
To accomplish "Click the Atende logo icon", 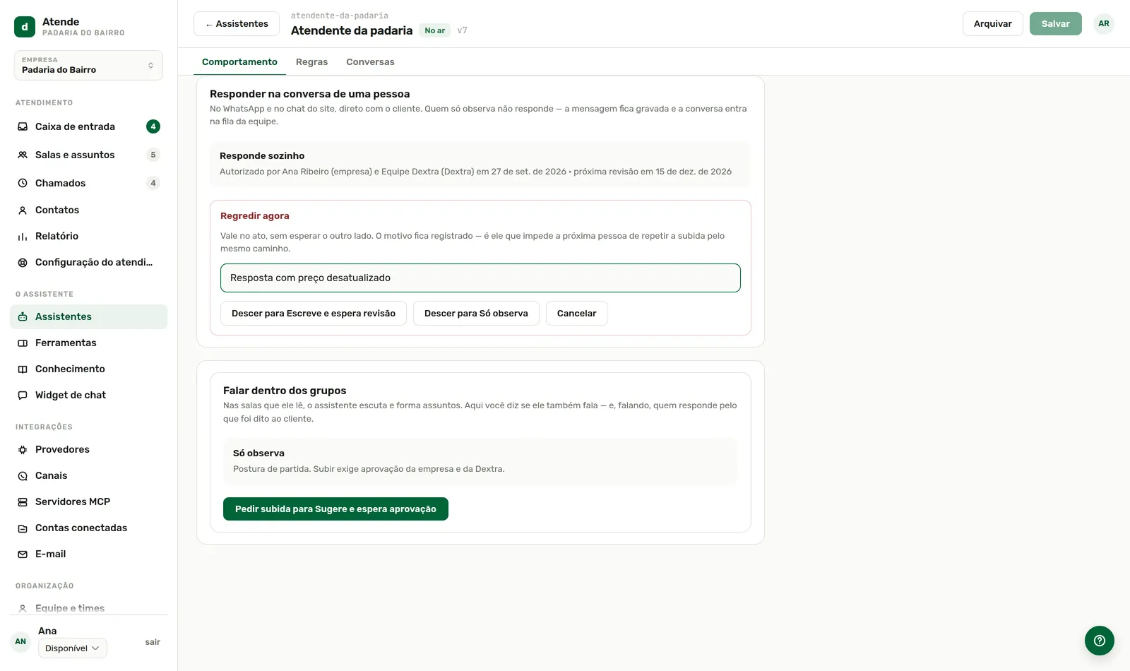I will pos(25,27).
